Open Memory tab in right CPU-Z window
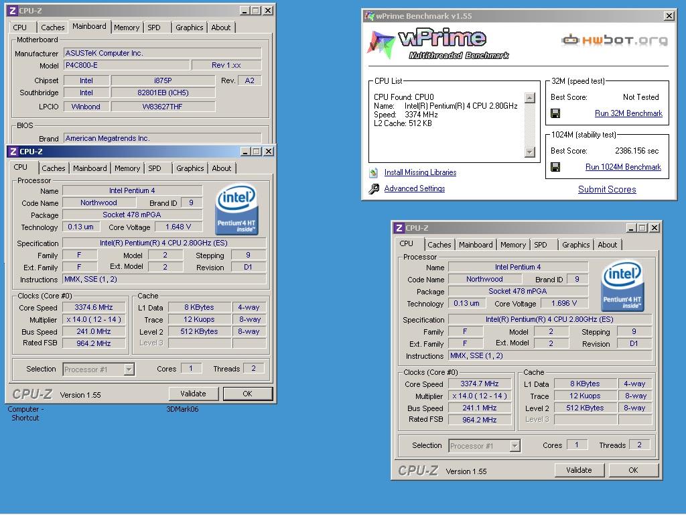Screen dimensions: 686x515 (513, 245)
